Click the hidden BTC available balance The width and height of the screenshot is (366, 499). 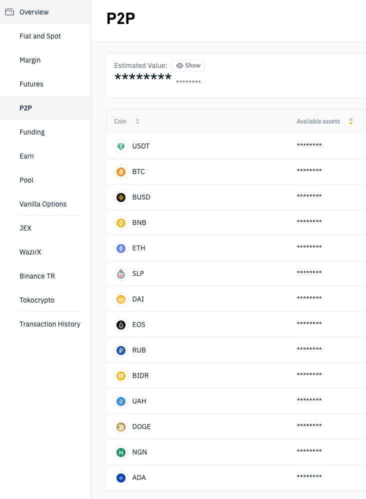pos(309,170)
